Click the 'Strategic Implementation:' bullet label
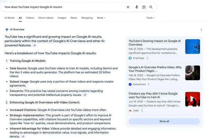 (x=27, y=116)
